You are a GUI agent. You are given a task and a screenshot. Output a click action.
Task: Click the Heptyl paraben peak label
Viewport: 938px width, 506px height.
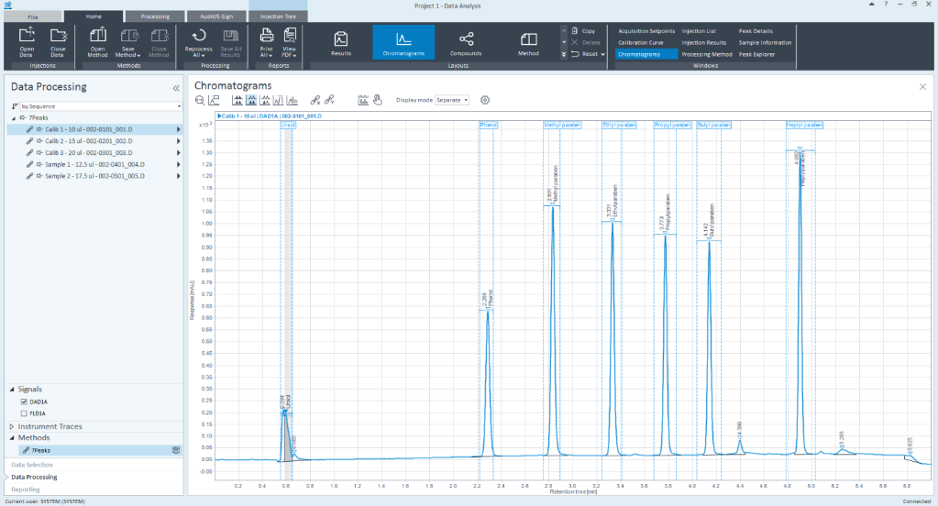point(804,125)
